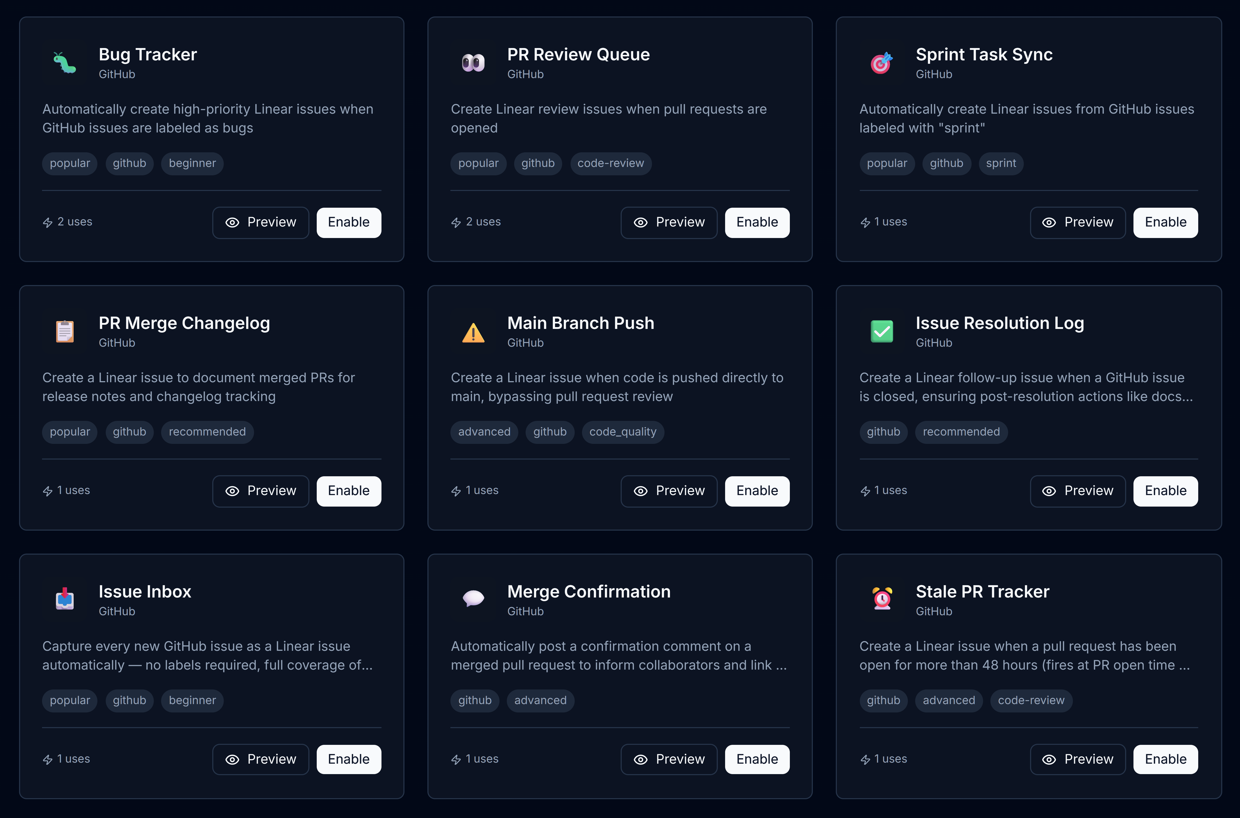Viewport: 1240px width, 818px height.
Task: Enable the Stale PR Tracker template
Action: tap(1166, 759)
